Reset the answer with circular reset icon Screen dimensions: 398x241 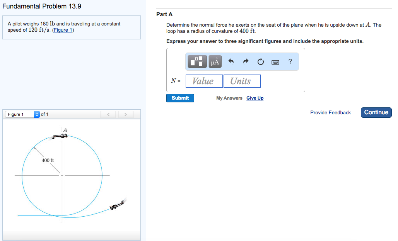[260, 61]
